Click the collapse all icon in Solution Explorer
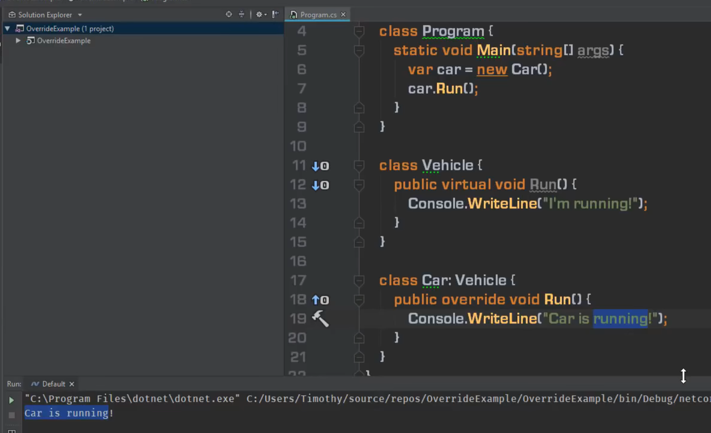711x433 pixels. tap(241, 14)
